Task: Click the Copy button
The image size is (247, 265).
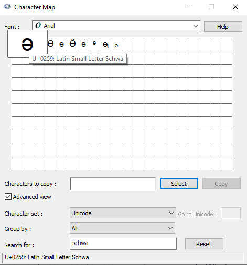Action: coord(221,184)
